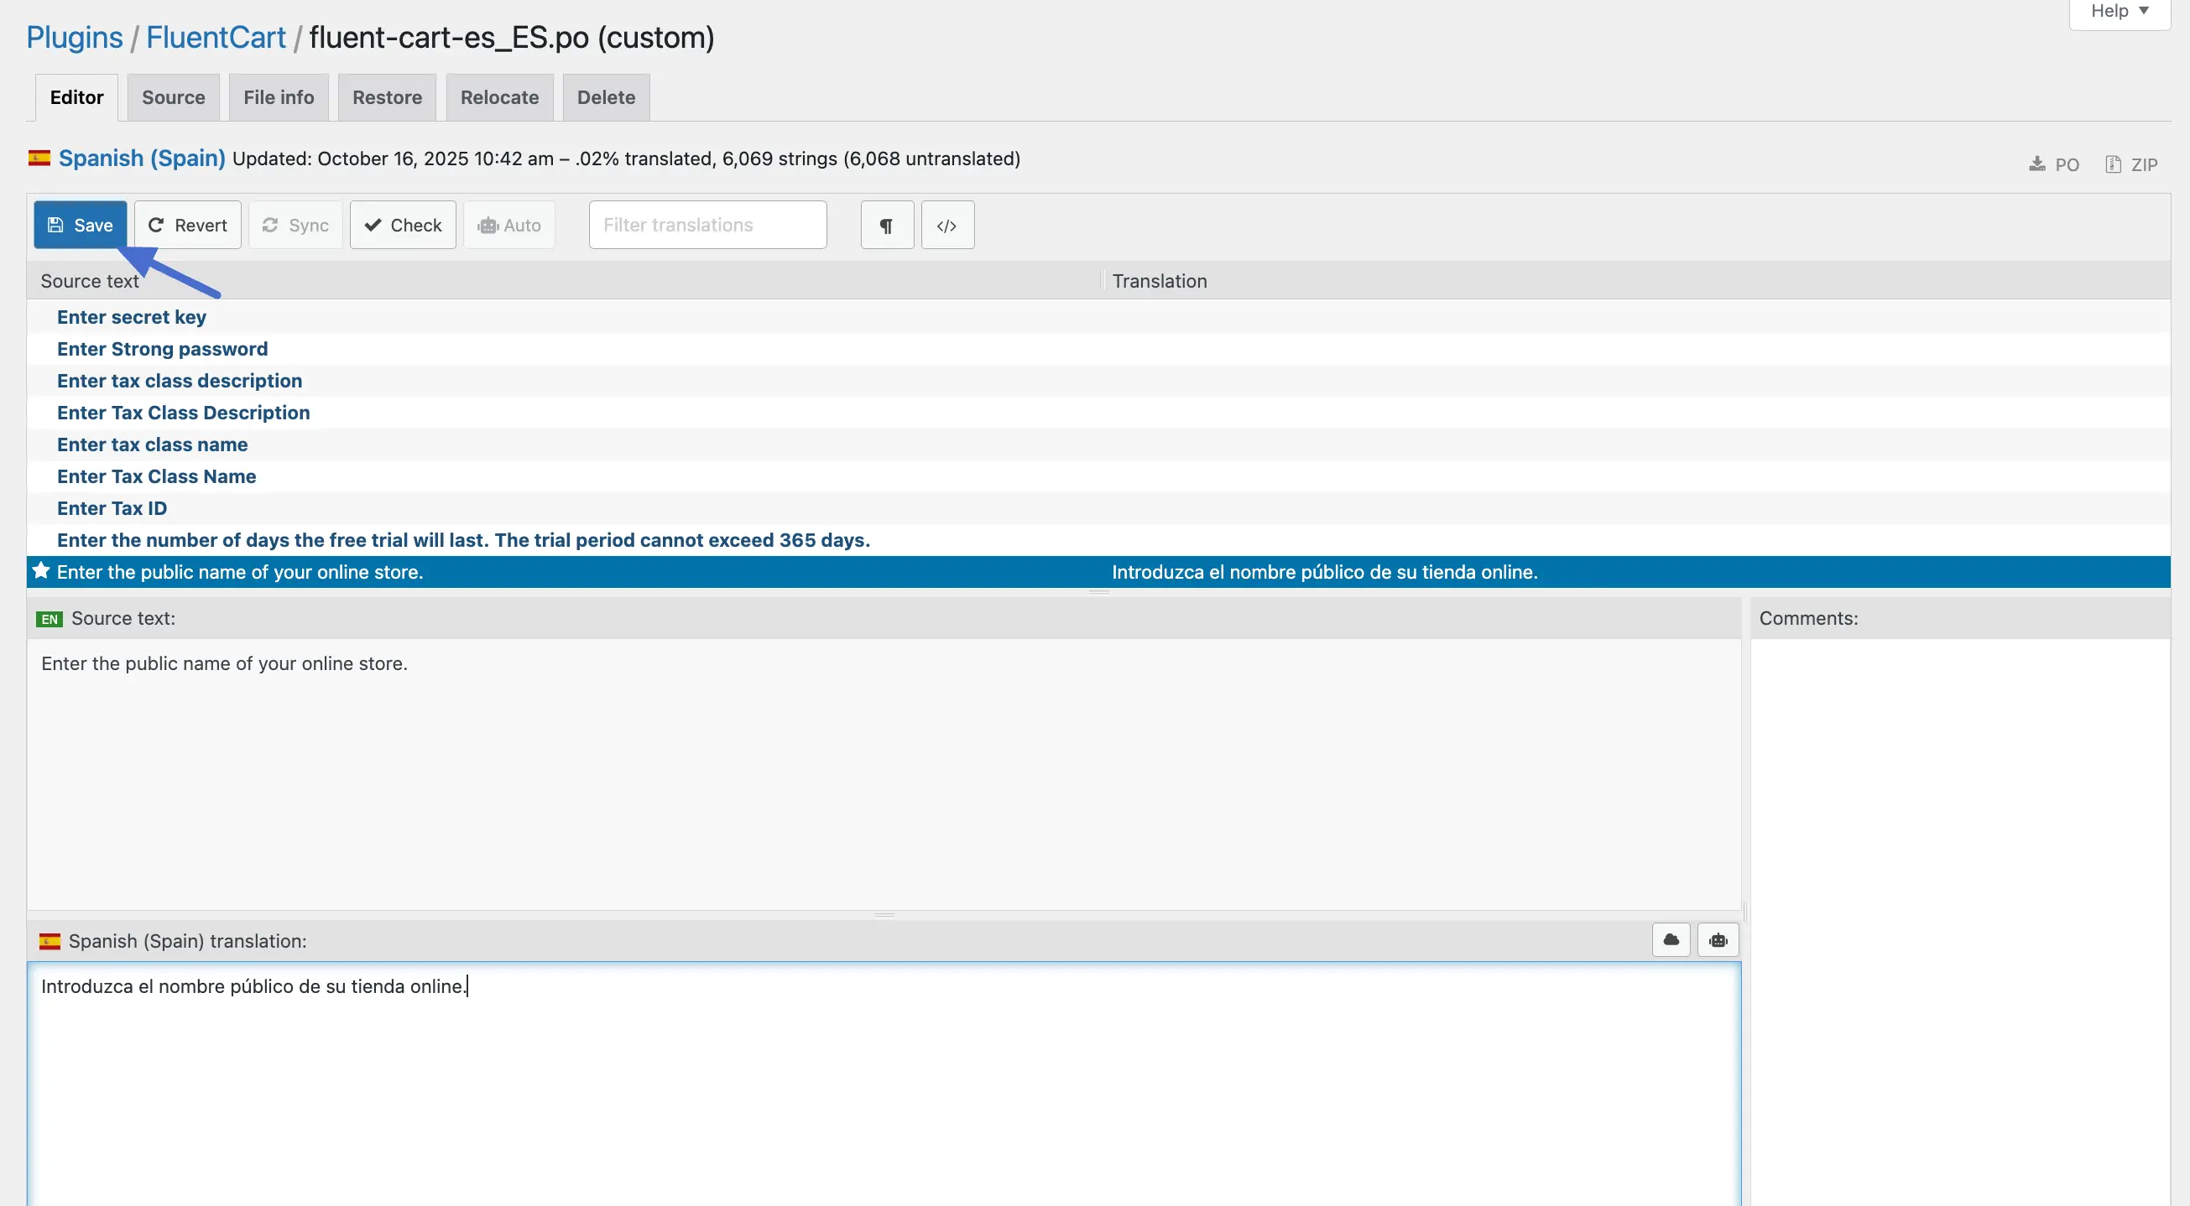Viewport: 2190px width, 1206px height.
Task: Click the Auto robot toolbar button
Action: click(509, 226)
